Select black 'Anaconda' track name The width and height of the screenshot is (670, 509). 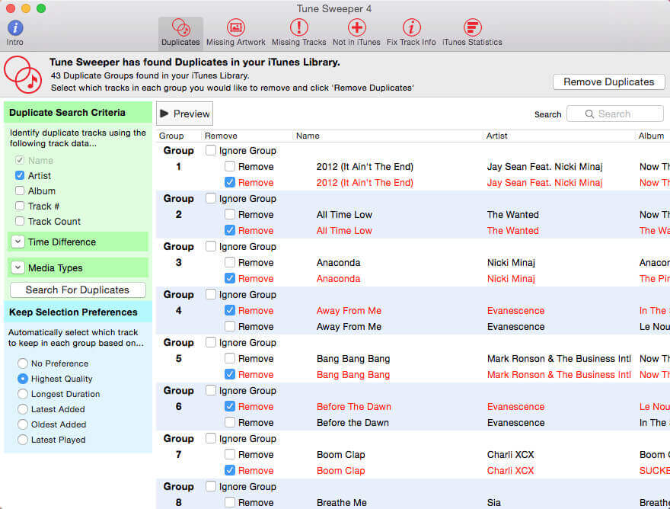point(338,263)
